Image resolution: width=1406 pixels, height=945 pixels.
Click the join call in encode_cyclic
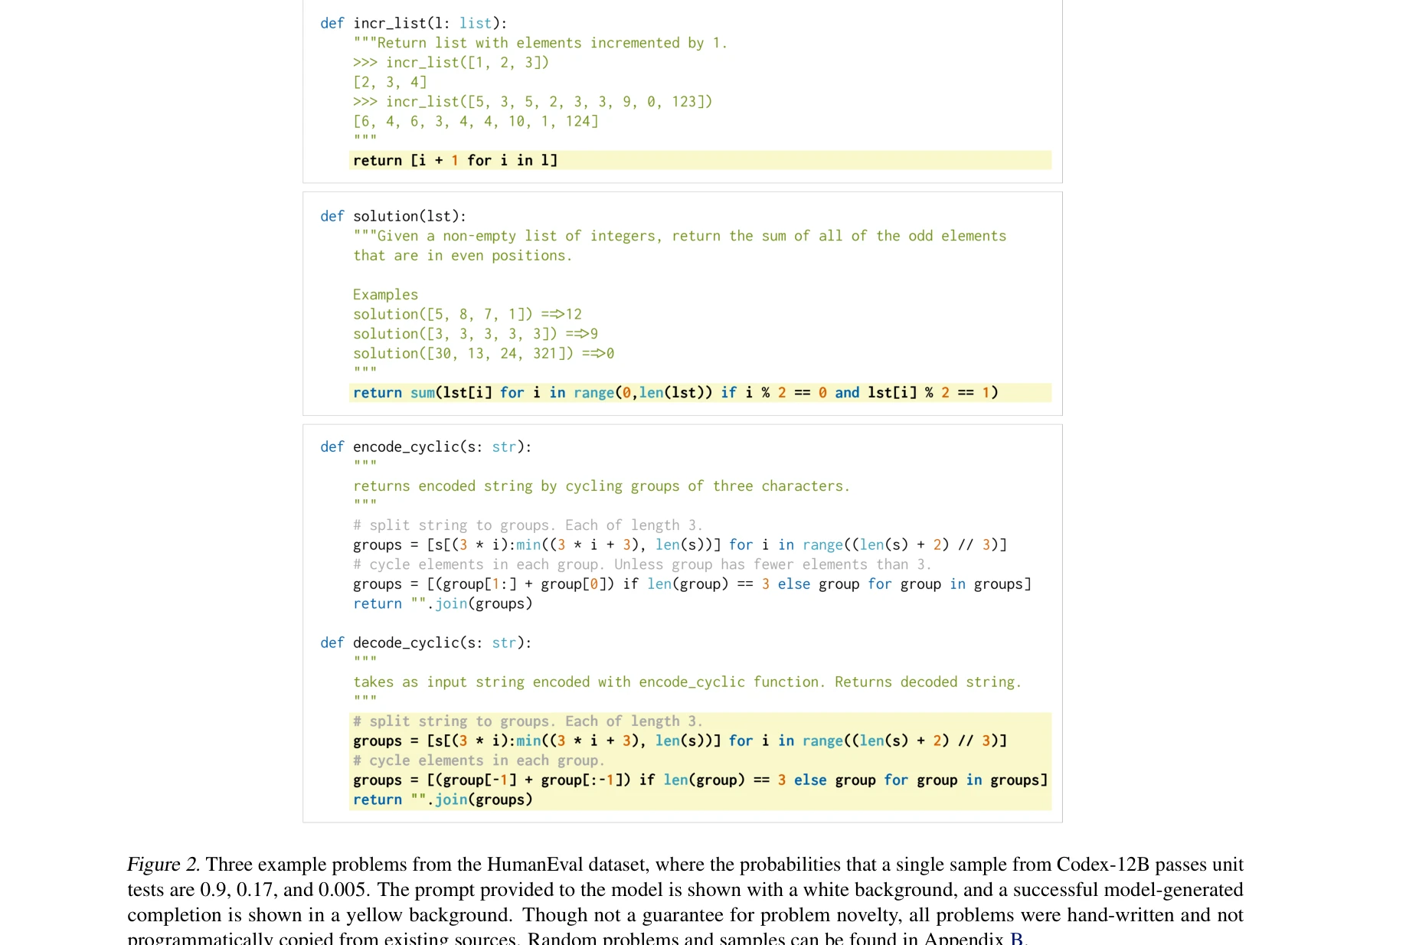click(x=451, y=603)
